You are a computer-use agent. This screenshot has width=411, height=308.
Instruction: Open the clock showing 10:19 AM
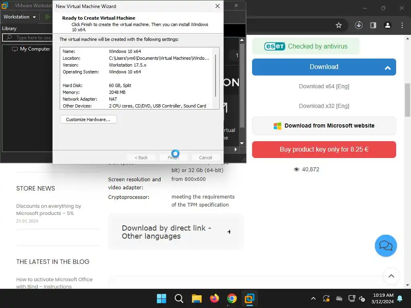pos(383,298)
